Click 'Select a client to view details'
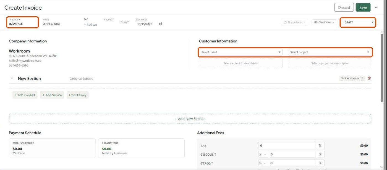Viewport: 387px width, 170px height. point(240,63)
